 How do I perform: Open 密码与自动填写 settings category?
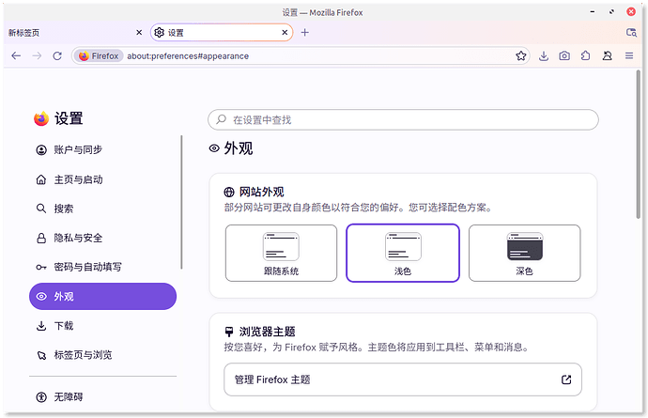click(102, 267)
